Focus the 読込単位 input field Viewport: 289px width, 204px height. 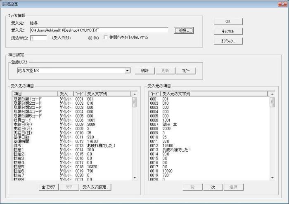pos(39,38)
